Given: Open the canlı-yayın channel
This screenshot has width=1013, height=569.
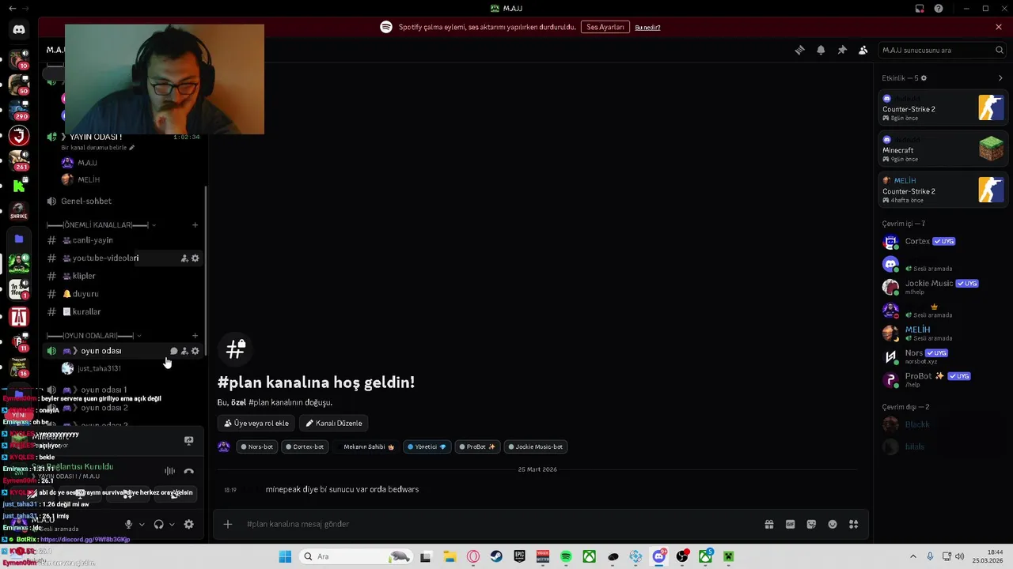Looking at the screenshot, I should [123, 240].
